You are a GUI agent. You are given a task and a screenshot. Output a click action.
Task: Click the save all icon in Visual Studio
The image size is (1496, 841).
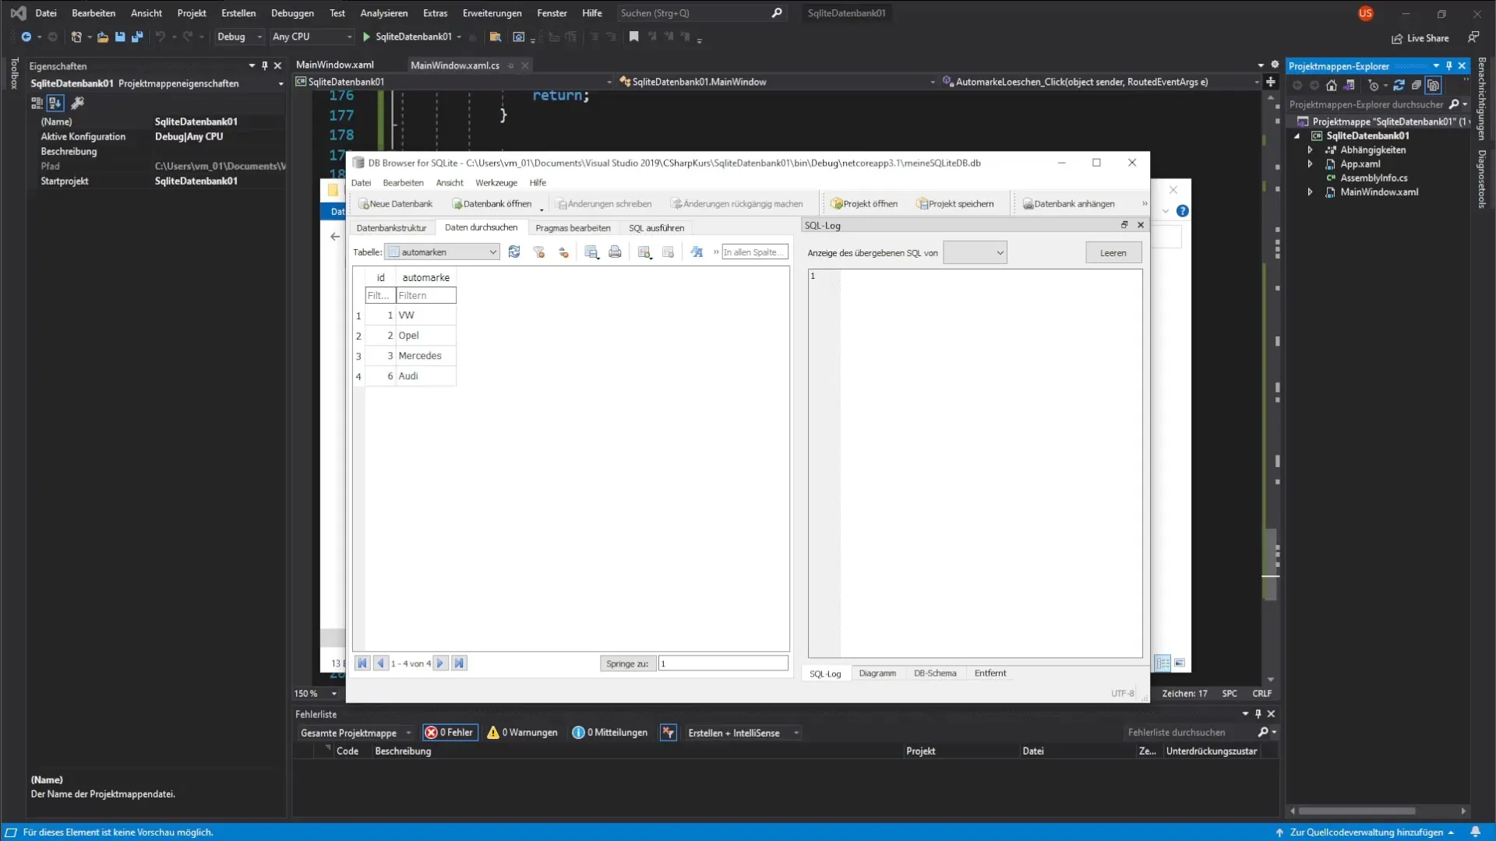pyautogui.click(x=137, y=37)
